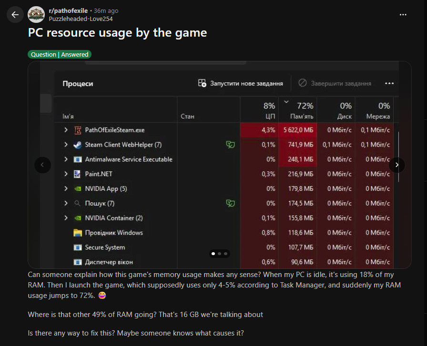
Task: Expand the Пошук (7) group
Action: (x=66, y=203)
